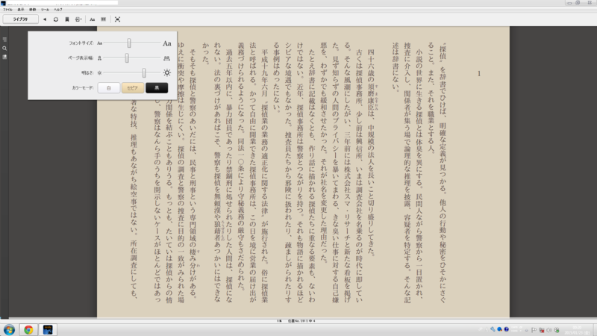Image resolution: width=597 pixels, height=336 pixels.
Task: Adjust the フォントサイズ slider handle
Action: tap(129, 43)
